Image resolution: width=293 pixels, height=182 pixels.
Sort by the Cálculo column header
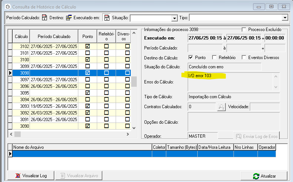pos(21,37)
